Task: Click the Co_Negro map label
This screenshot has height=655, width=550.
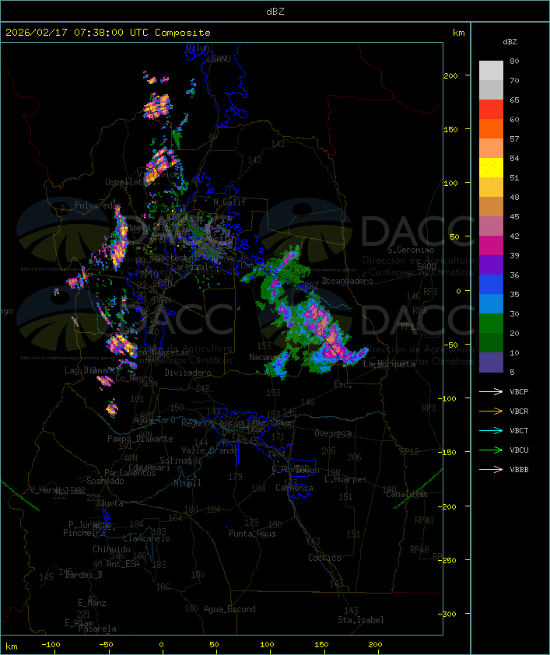Action: pyautogui.click(x=134, y=378)
